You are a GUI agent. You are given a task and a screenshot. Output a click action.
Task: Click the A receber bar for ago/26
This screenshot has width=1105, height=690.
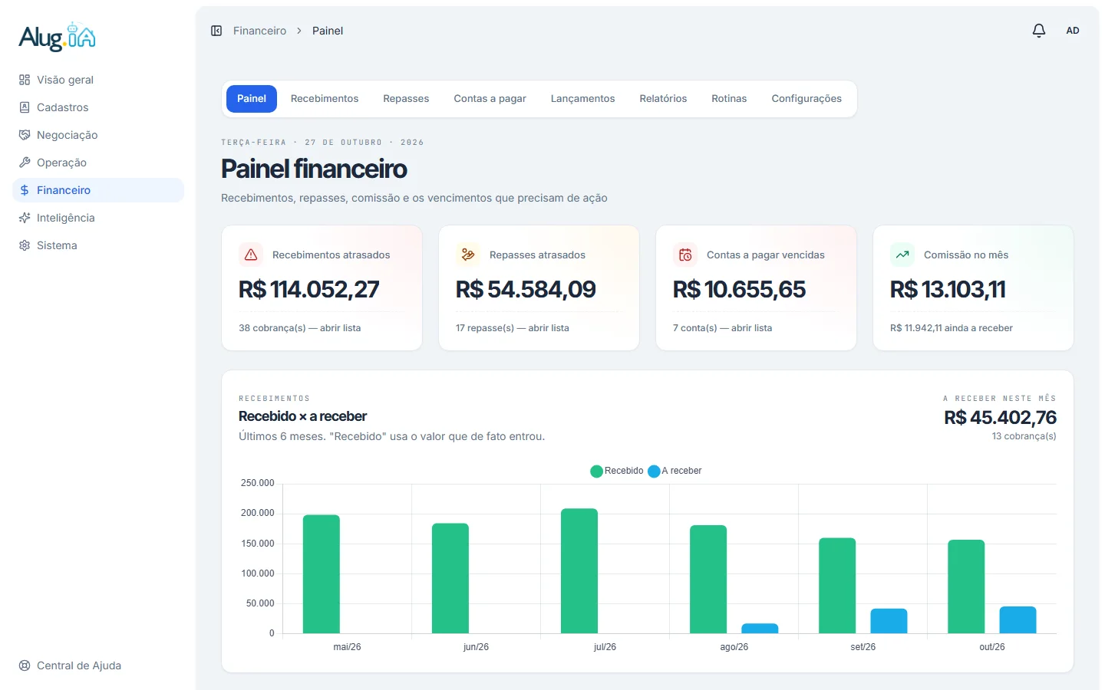[x=760, y=629]
